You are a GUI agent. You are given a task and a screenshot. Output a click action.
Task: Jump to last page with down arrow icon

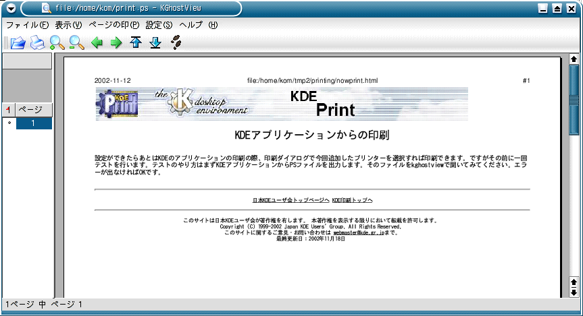pyautogui.click(x=155, y=44)
